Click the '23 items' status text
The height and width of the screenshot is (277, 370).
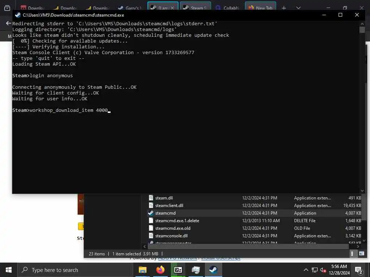(97, 254)
